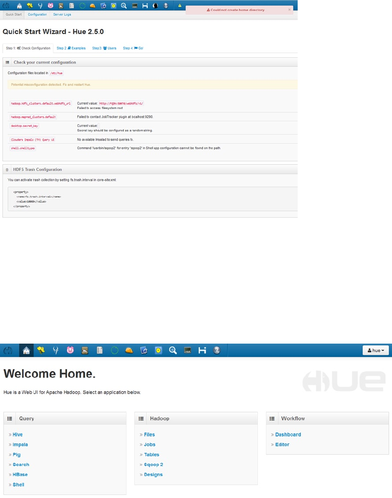
Task: Open Pig icon in Quick Start screen toolbar
Action: [50, 5]
